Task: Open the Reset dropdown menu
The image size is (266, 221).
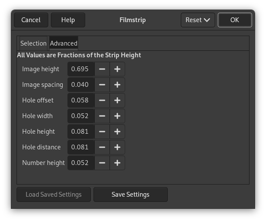Action: point(198,20)
